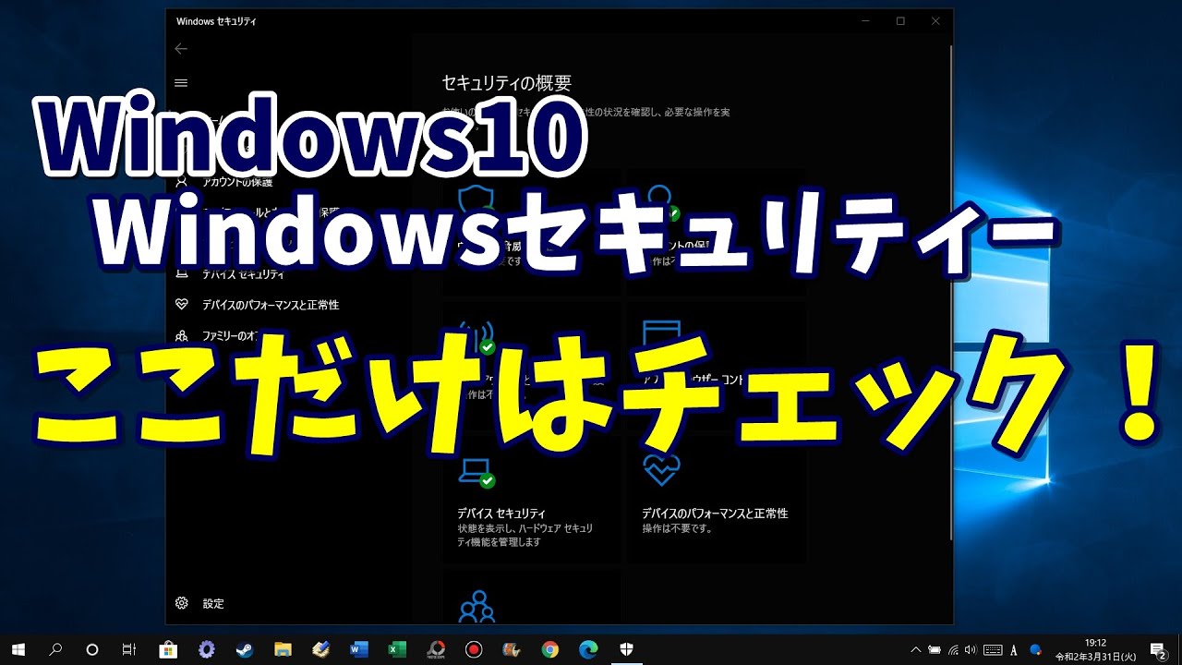This screenshot has width=1182, height=665.
Task: Open the volume speaker tray icon
Action: 971,649
